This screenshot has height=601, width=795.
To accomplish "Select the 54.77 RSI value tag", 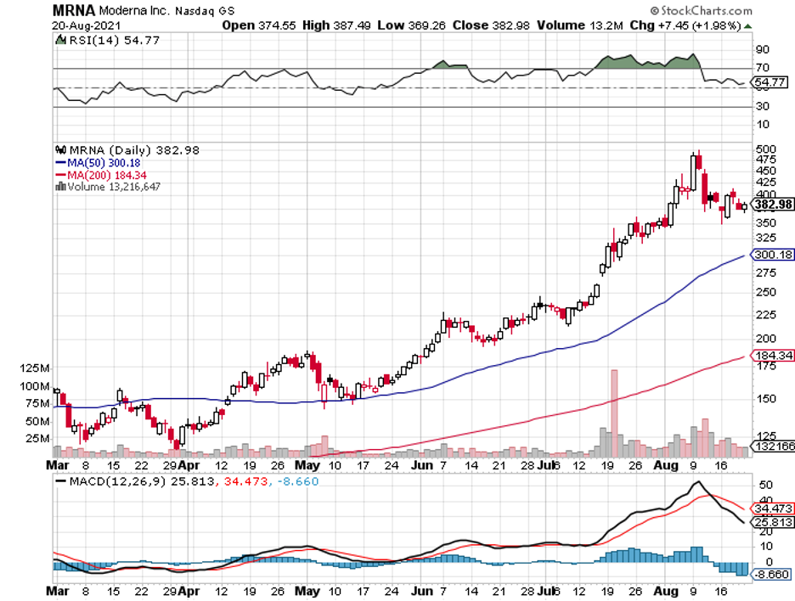I will (772, 82).
